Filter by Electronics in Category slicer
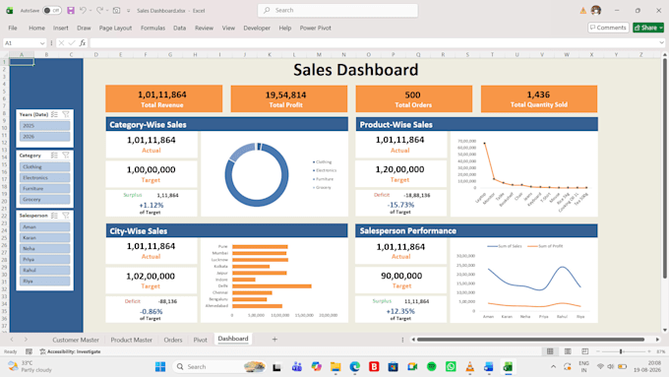The image size is (669, 377). pos(44,177)
